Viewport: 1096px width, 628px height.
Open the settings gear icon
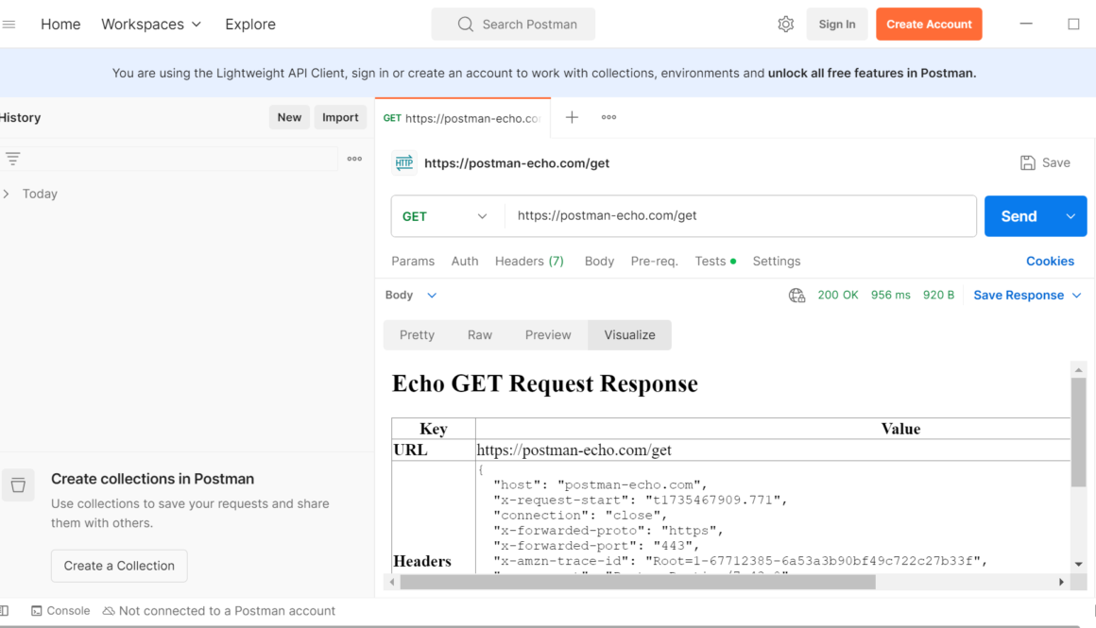tap(786, 25)
